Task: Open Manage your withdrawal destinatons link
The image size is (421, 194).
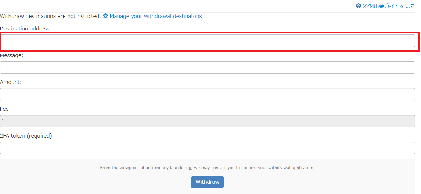Action: click(156, 16)
